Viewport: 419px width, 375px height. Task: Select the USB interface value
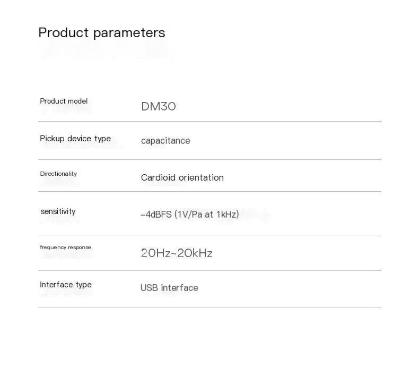pyautogui.click(x=169, y=288)
